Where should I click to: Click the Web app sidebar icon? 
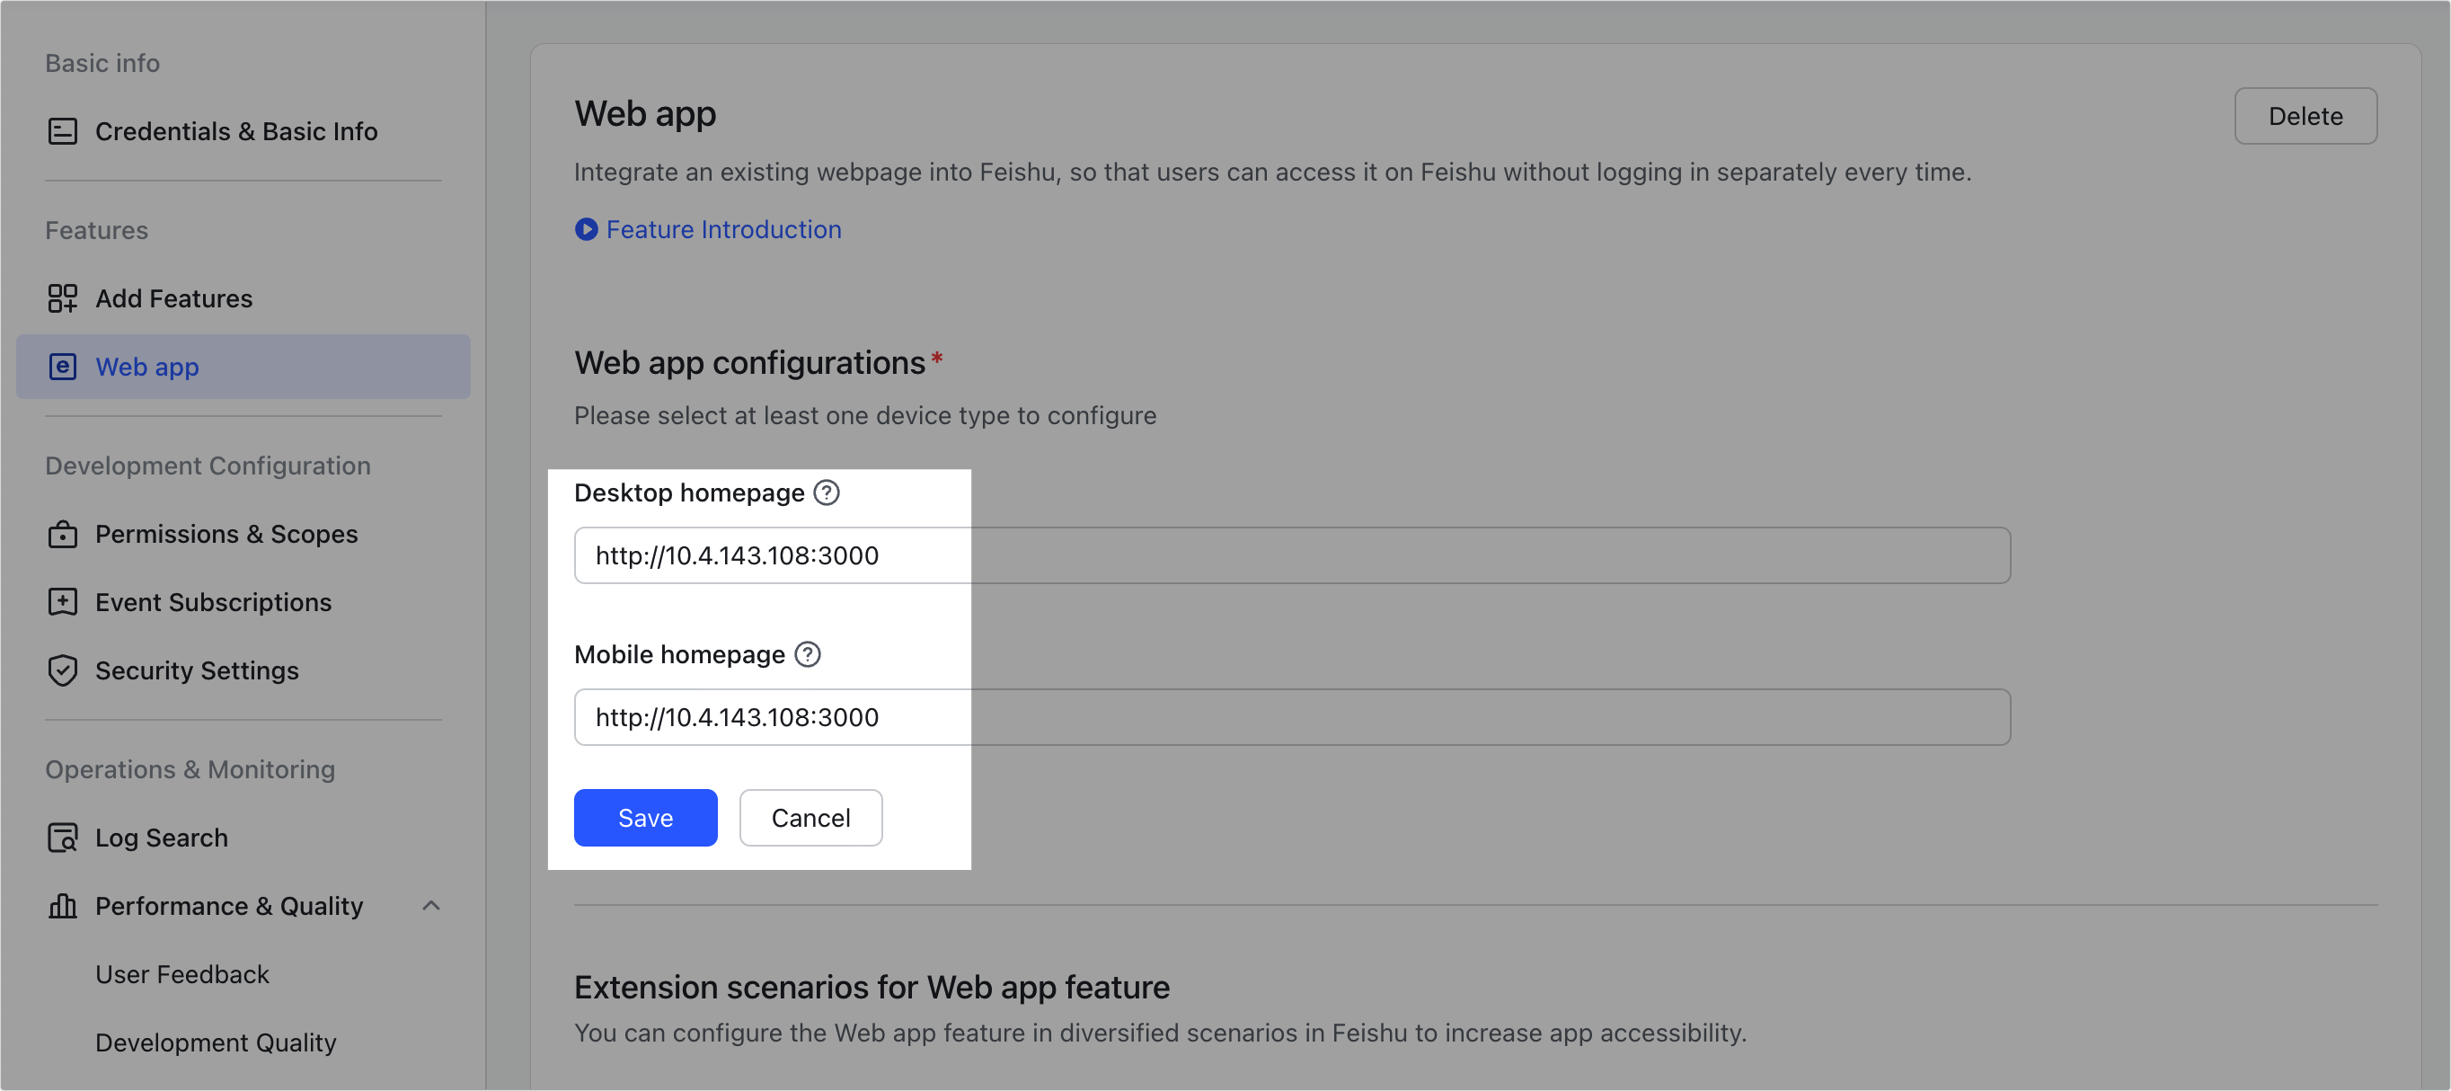click(63, 367)
